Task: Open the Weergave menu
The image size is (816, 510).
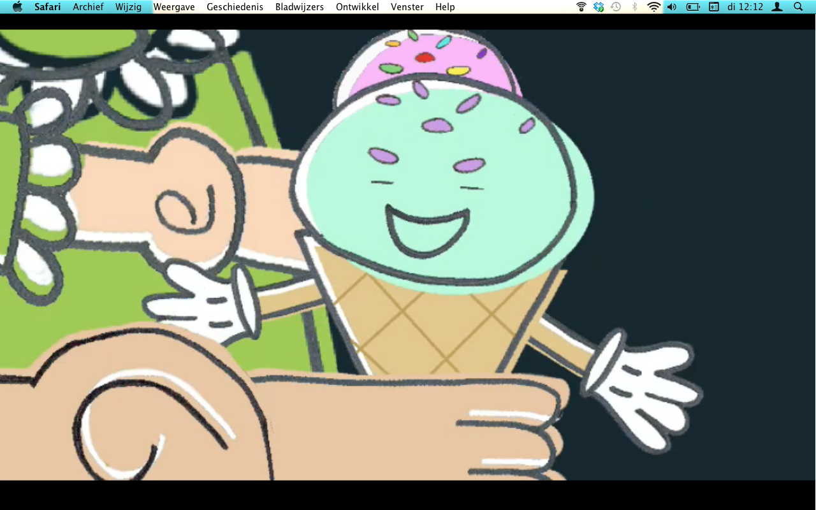Action: [174, 7]
